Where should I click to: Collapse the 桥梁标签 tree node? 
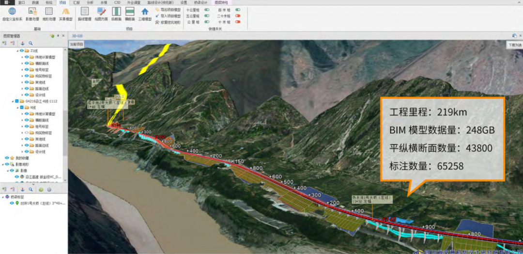3,197
